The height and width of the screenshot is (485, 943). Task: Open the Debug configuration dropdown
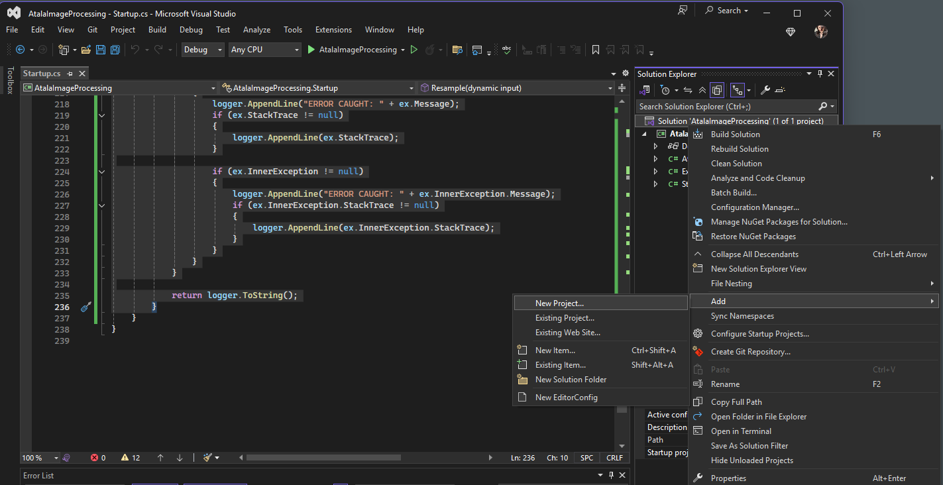point(203,50)
